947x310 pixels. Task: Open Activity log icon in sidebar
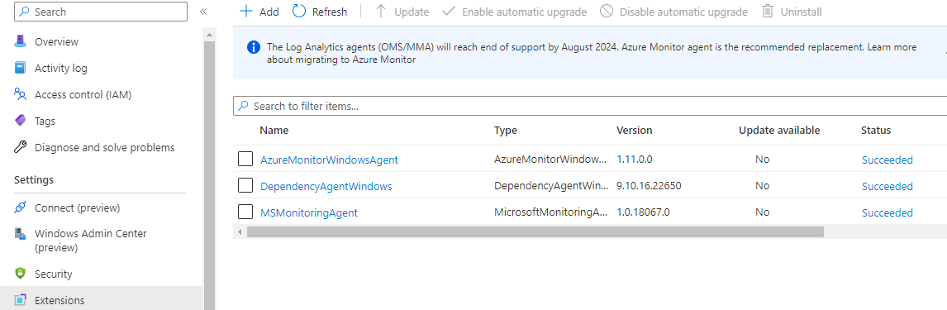click(x=21, y=68)
